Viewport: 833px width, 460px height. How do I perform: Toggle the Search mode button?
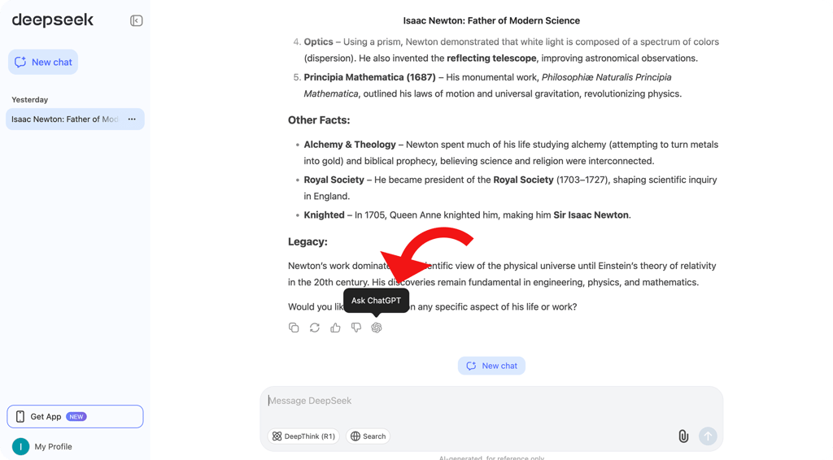[x=368, y=436]
